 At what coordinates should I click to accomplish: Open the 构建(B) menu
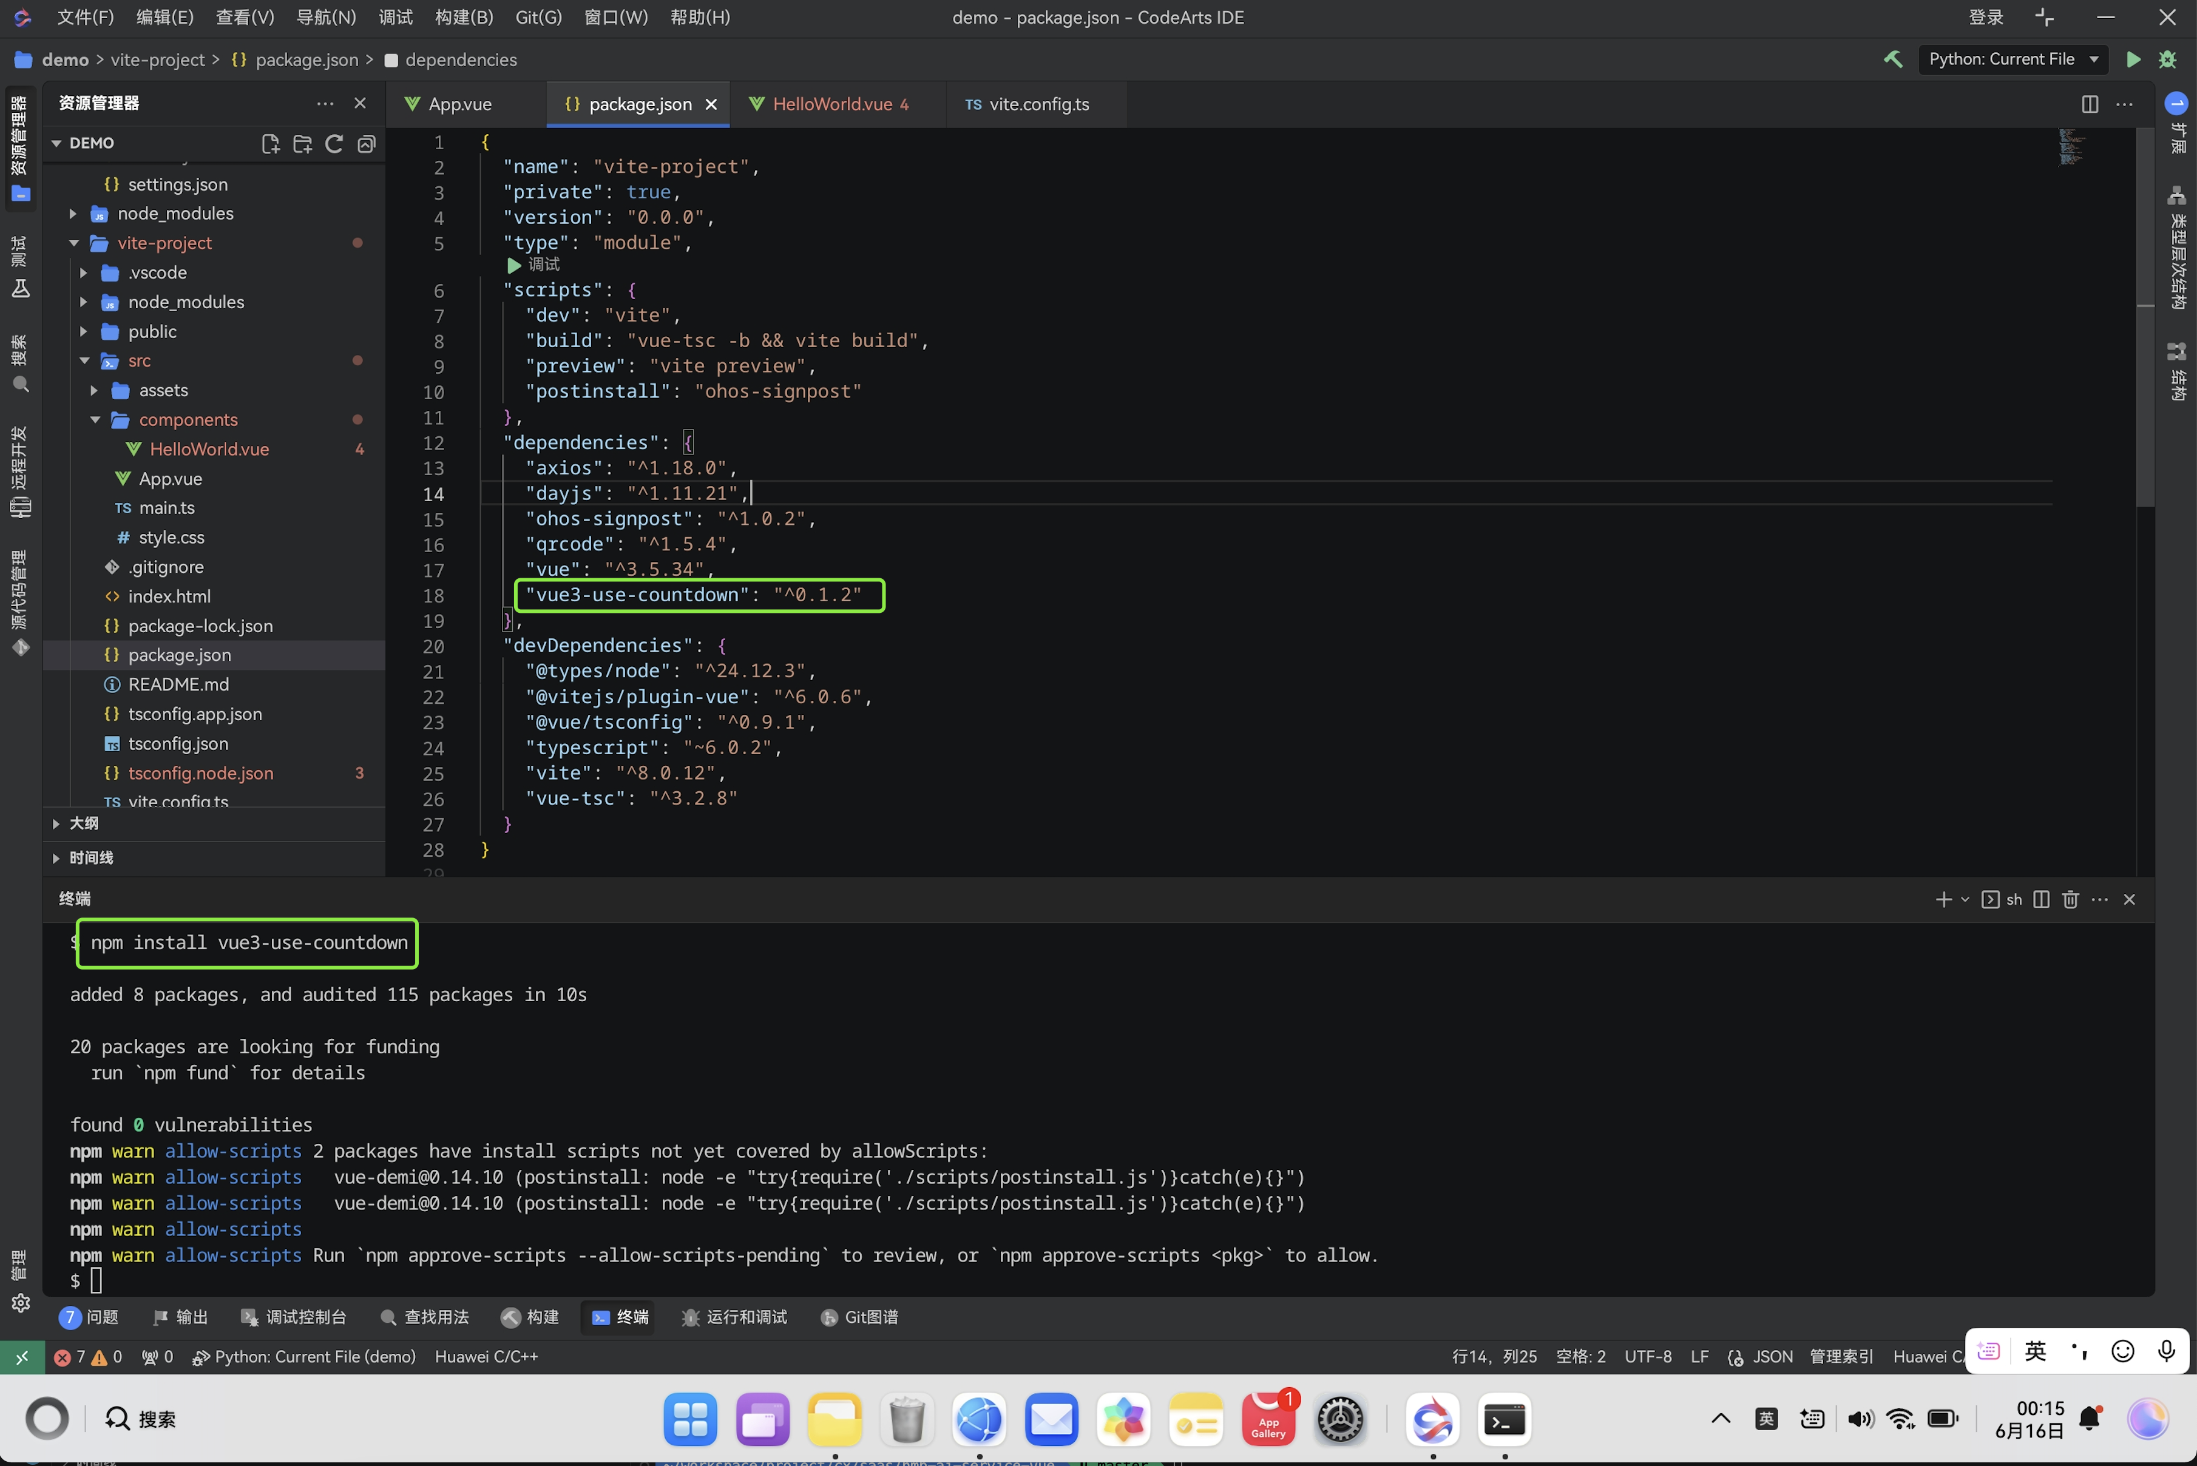[x=465, y=18]
